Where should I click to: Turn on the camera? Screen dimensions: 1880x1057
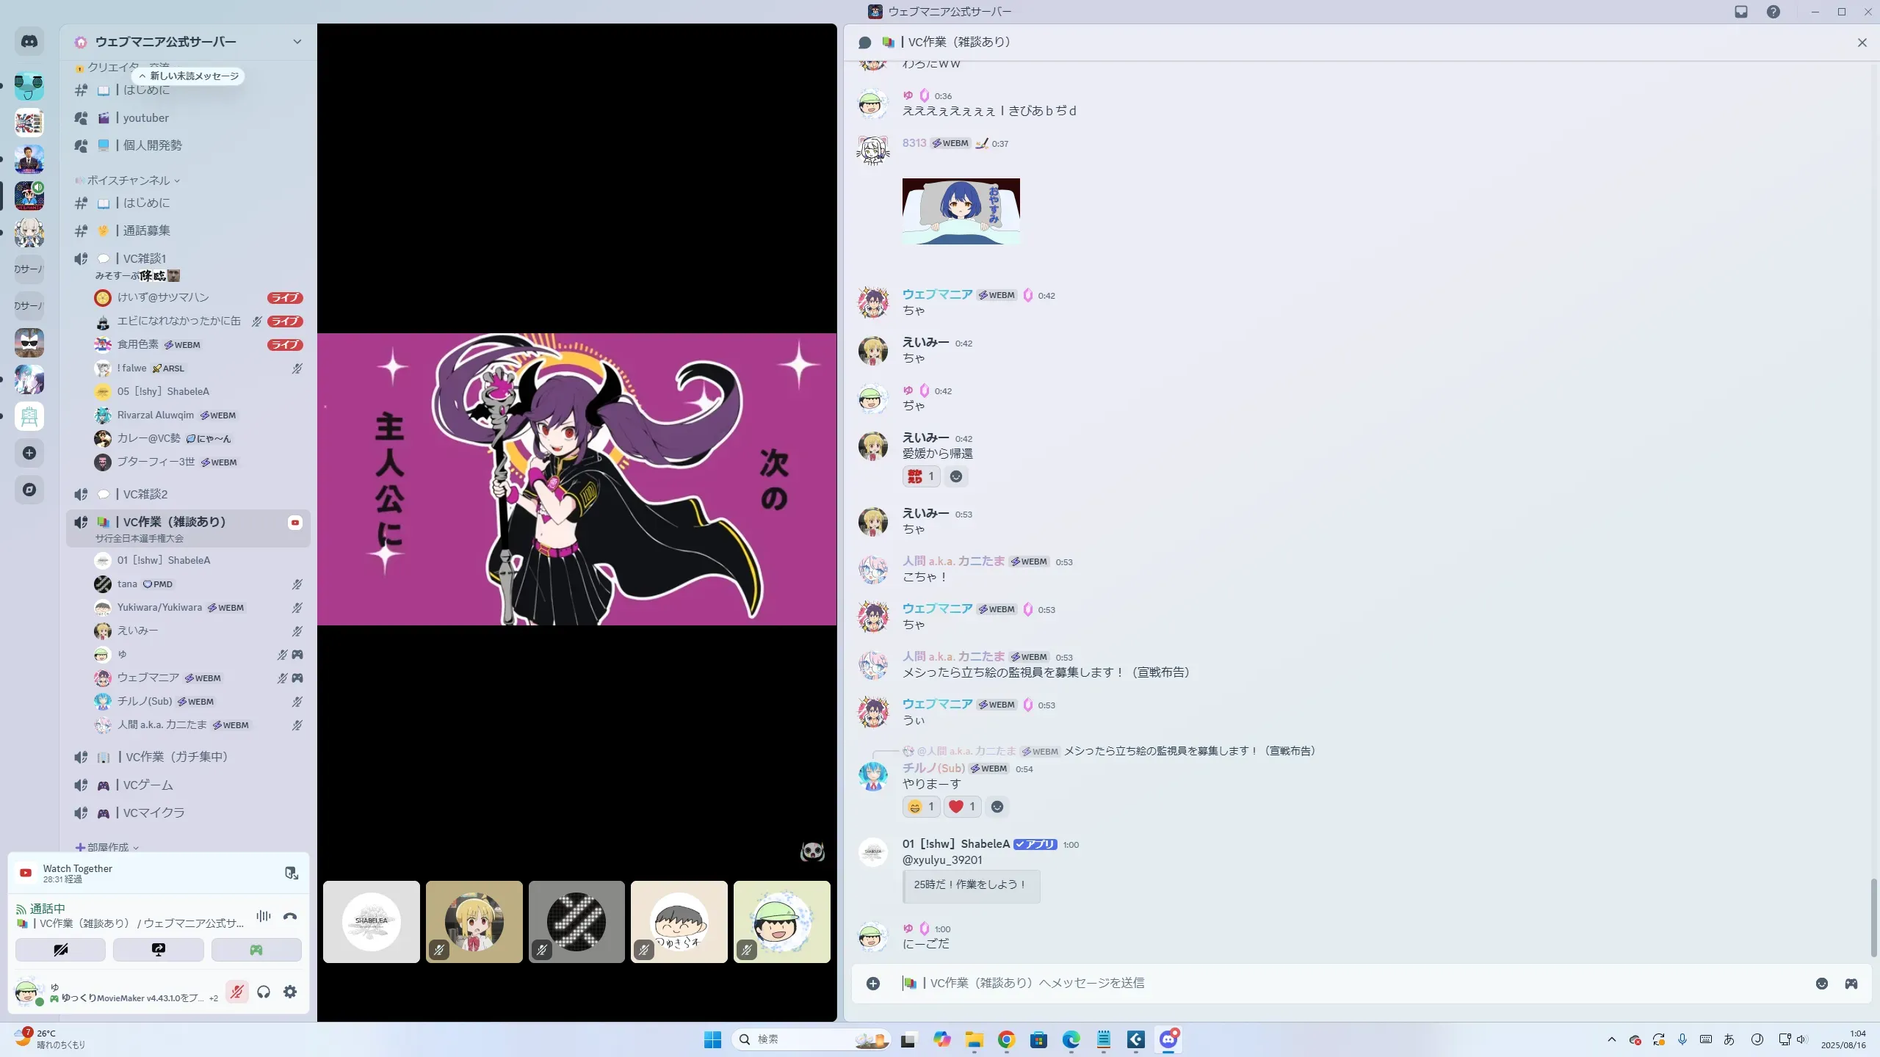click(60, 950)
